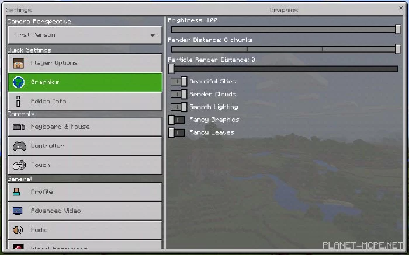409x255 pixels.
Task: Enable the Fancy Graphics toggle
Action: coord(177,120)
